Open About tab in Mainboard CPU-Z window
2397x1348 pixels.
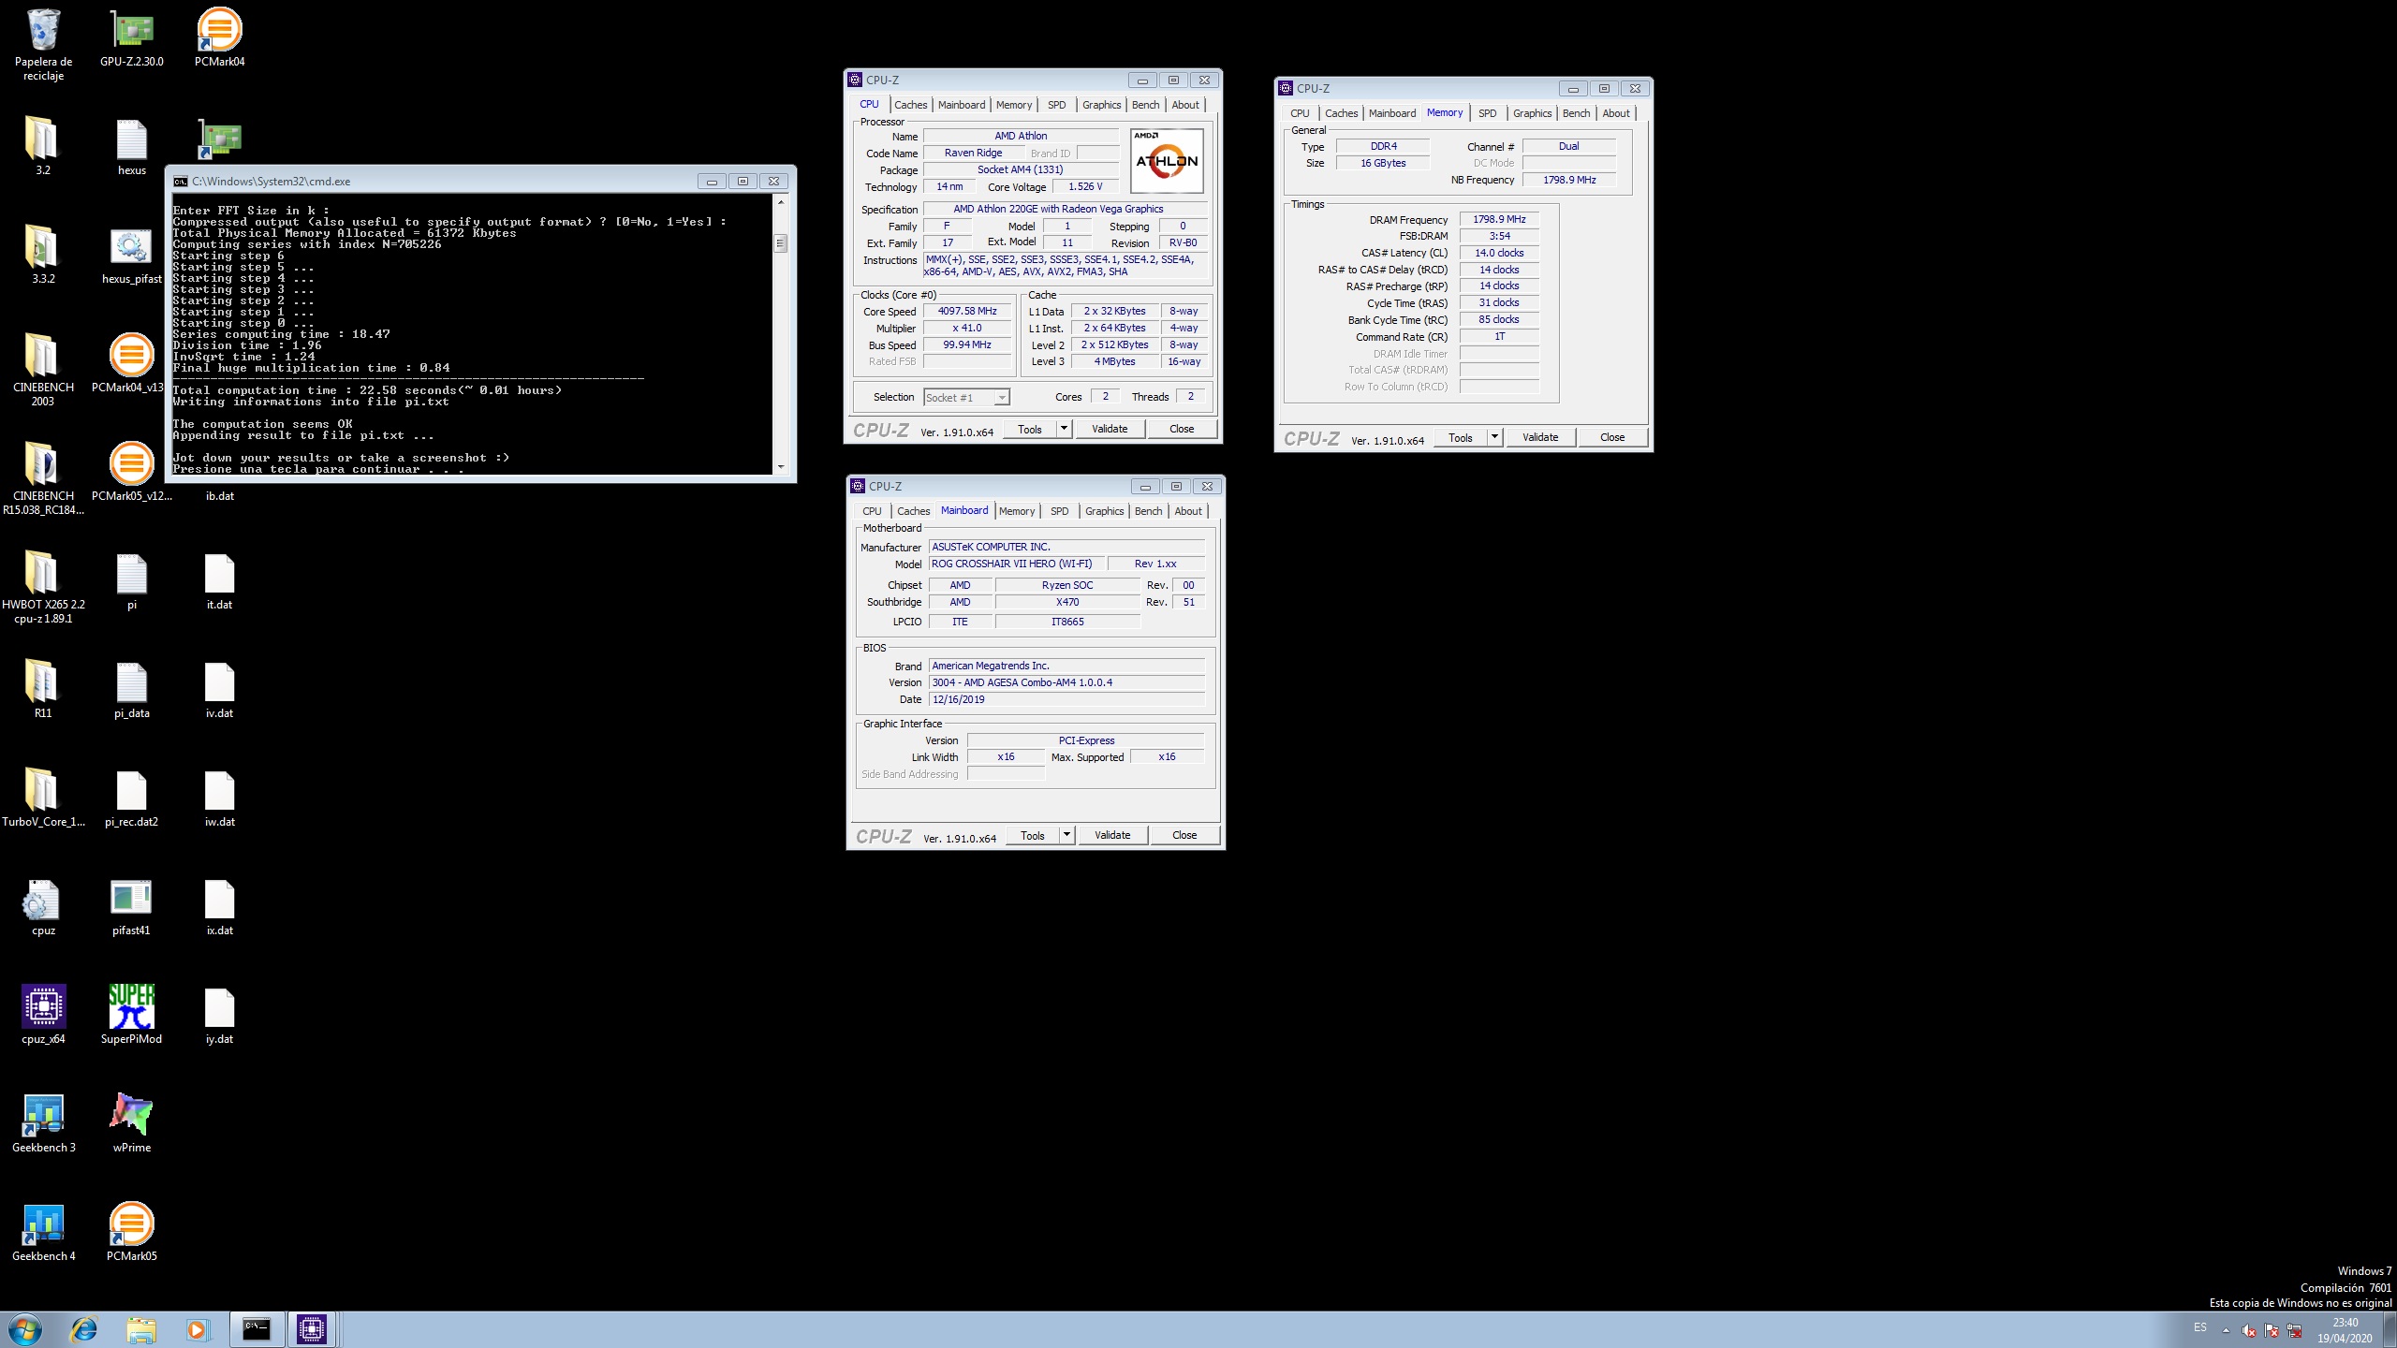tap(1188, 511)
